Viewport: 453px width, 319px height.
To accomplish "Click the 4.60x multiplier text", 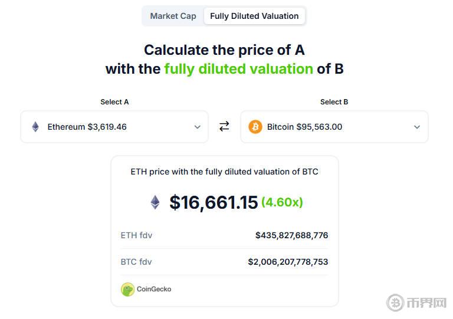I will tap(282, 202).
